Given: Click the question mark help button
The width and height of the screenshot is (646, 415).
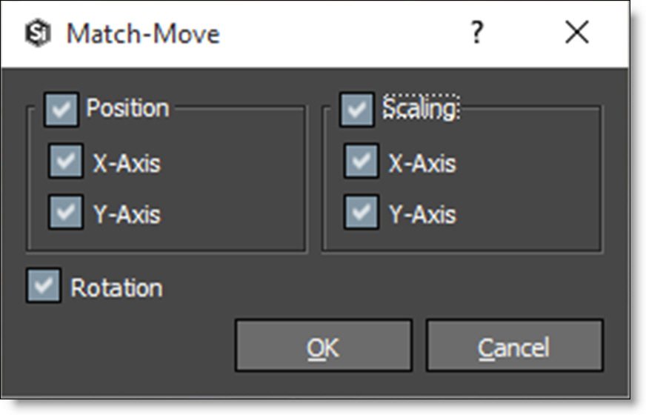Looking at the screenshot, I should tap(477, 33).
